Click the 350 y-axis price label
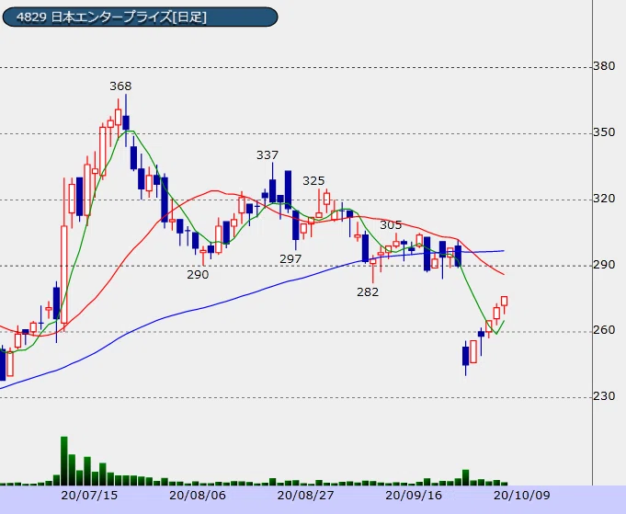The image size is (626, 514). pos(604,132)
